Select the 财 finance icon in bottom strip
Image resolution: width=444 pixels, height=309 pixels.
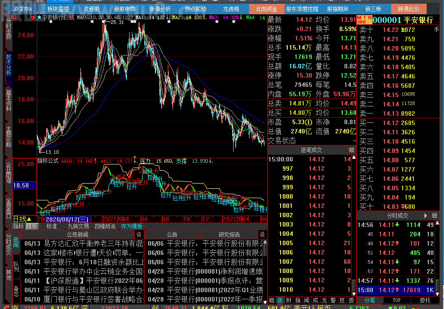pos(289,300)
